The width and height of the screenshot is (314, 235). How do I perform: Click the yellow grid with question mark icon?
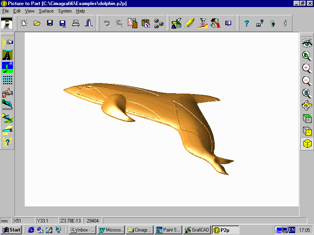7,143
